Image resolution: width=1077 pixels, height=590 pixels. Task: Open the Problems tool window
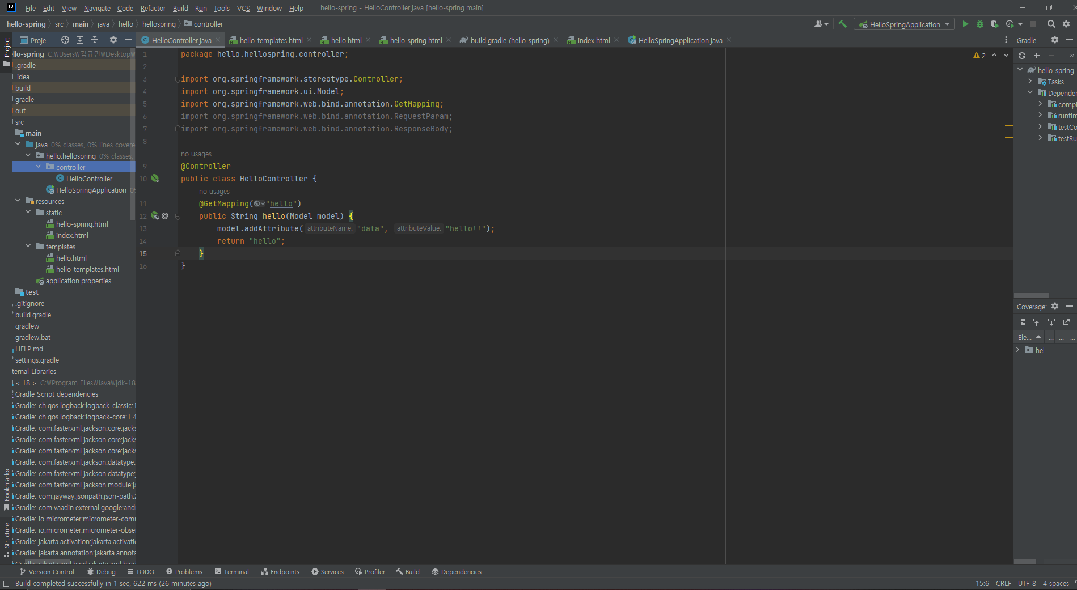click(184, 572)
